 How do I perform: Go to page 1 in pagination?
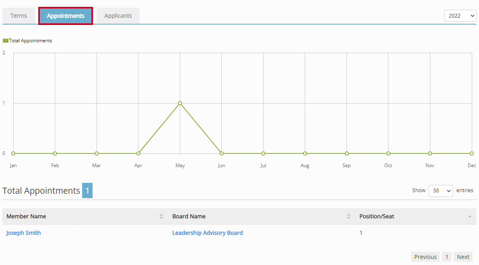point(447,257)
